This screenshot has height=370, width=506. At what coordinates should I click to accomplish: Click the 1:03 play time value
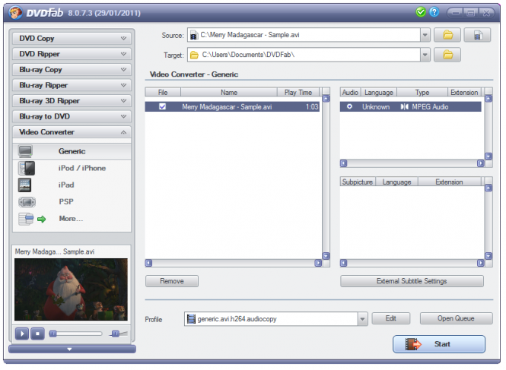312,106
